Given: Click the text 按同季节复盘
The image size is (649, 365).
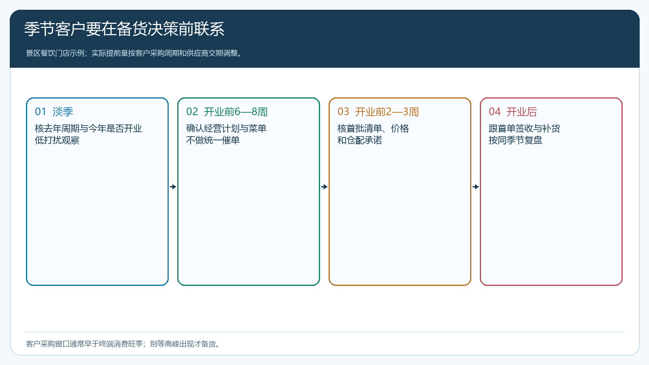Looking at the screenshot, I should (516, 140).
